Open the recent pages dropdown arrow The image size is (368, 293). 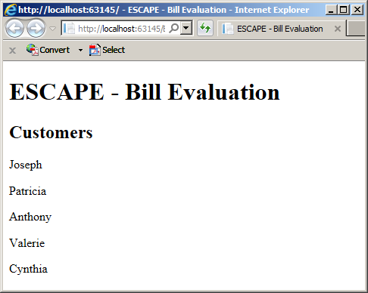[52, 29]
